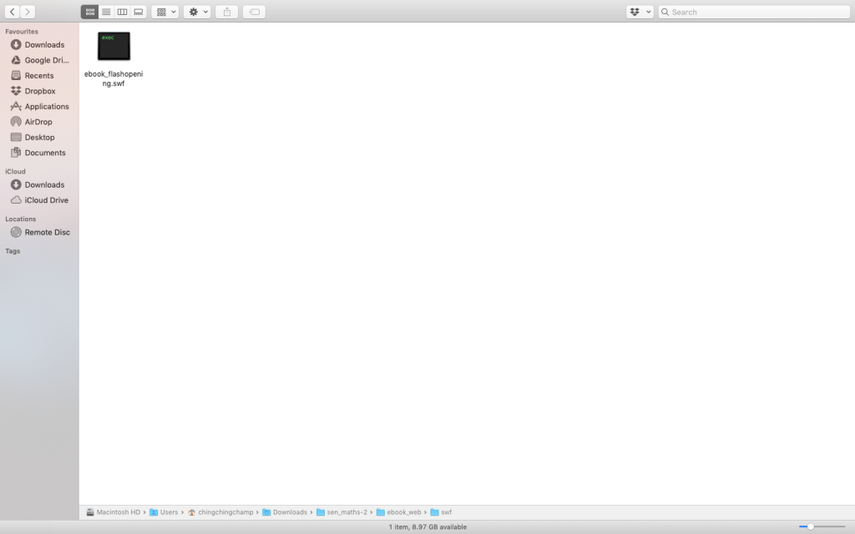Click ebook_web folder in the path bar
This screenshot has width=855, height=534.
[x=403, y=511]
